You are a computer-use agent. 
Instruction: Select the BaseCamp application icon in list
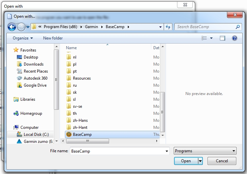69,135
